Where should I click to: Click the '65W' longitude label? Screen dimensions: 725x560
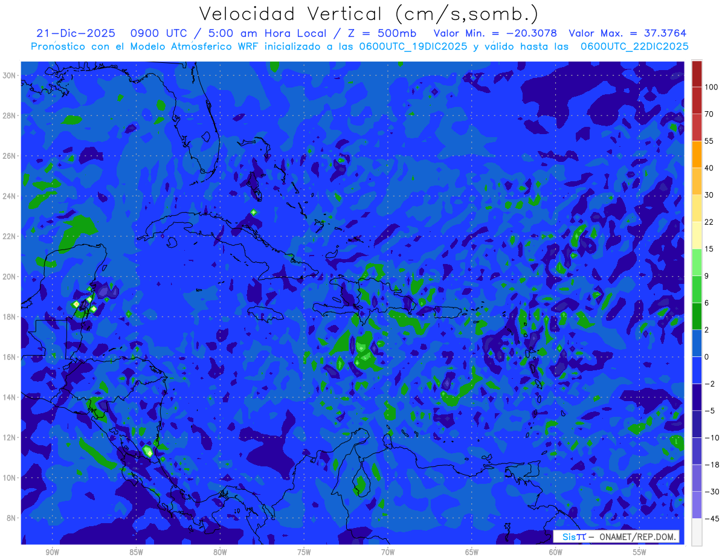[472, 553]
